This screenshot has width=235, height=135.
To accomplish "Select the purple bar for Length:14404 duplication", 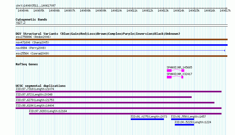I will 119,108.
